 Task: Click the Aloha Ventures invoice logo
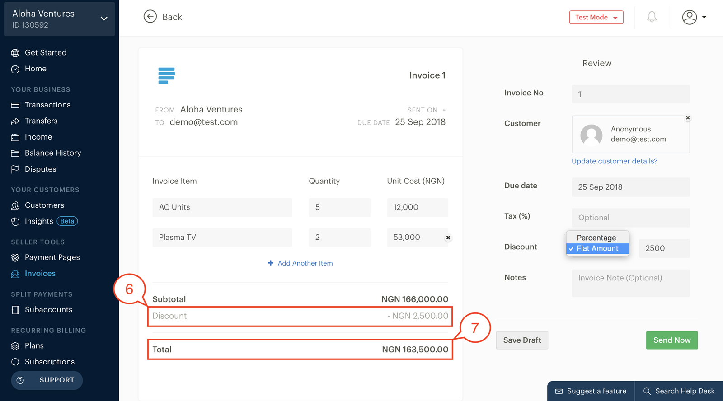pyautogui.click(x=167, y=75)
